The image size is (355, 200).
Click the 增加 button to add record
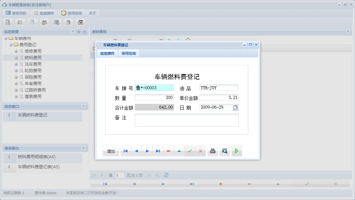pos(111,150)
